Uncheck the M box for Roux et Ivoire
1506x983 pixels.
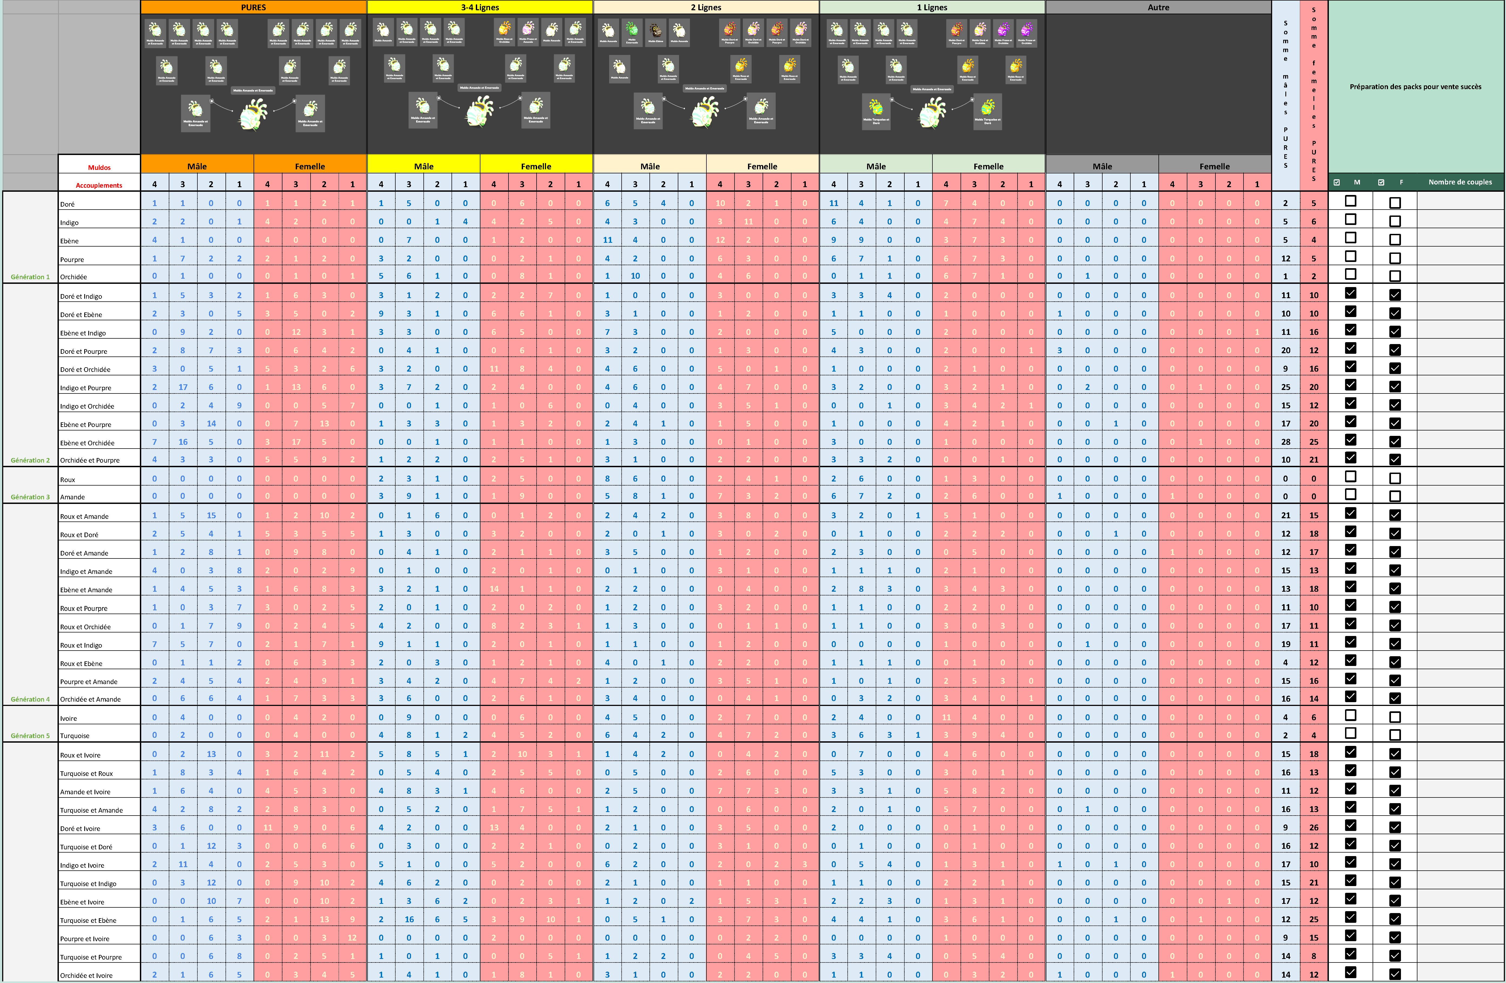[x=1350, y=752]
